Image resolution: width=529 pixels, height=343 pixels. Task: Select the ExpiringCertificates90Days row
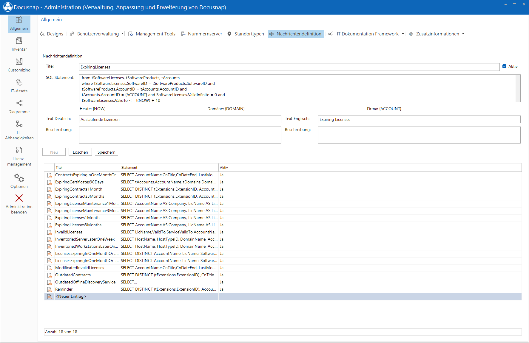pyautogui.click(x=283, y=182)
